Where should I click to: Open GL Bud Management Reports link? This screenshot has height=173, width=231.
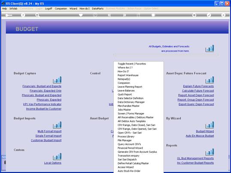click(195, 158)
